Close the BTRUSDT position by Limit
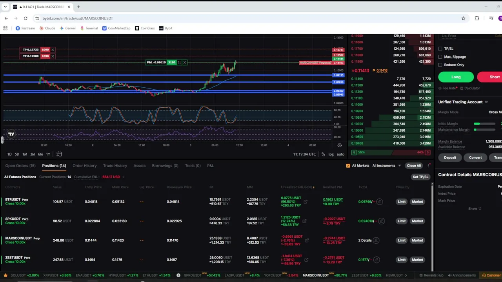Image resolution: width=502 pixels, height=282 pixels. pos(402,202)
